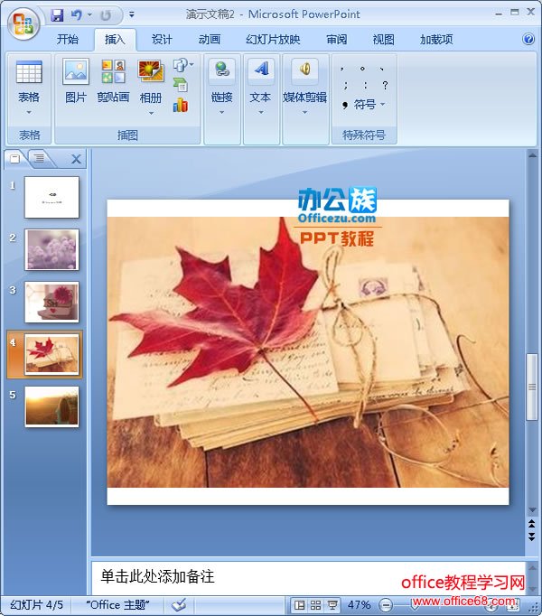Screen dimensions: 542x616
Task: Select the 插入 ribbon tab
Action: [x=115, y=39]
